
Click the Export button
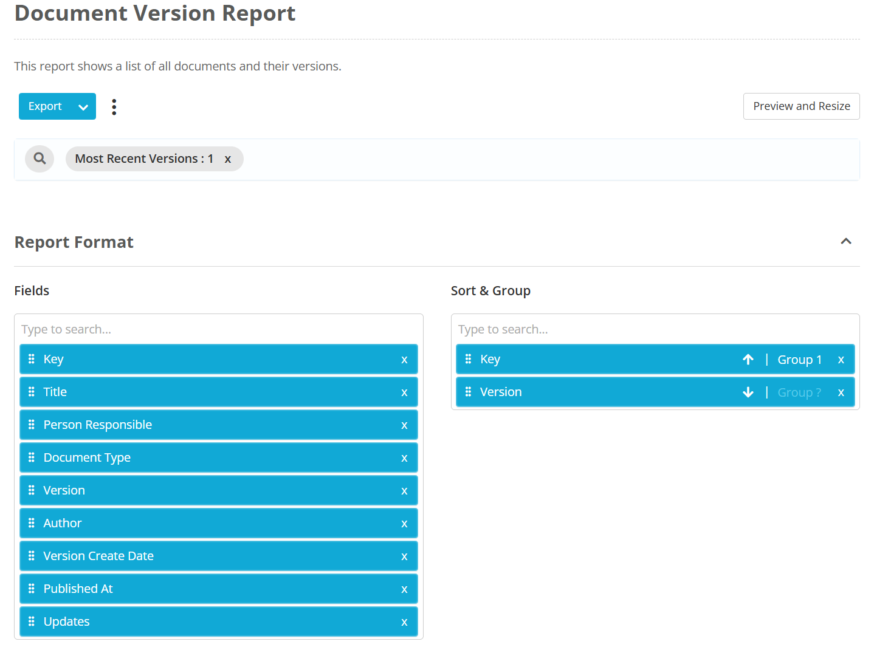(x=45, y=106)
